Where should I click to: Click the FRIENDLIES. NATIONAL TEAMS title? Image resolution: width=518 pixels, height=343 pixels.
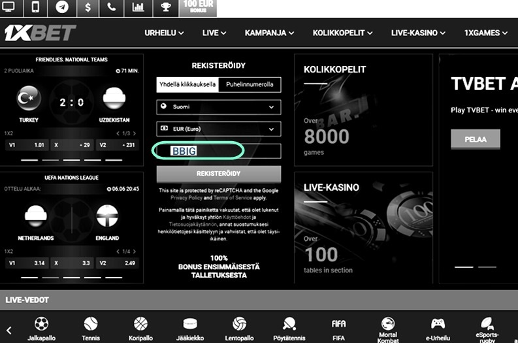[x=72, y=60]
